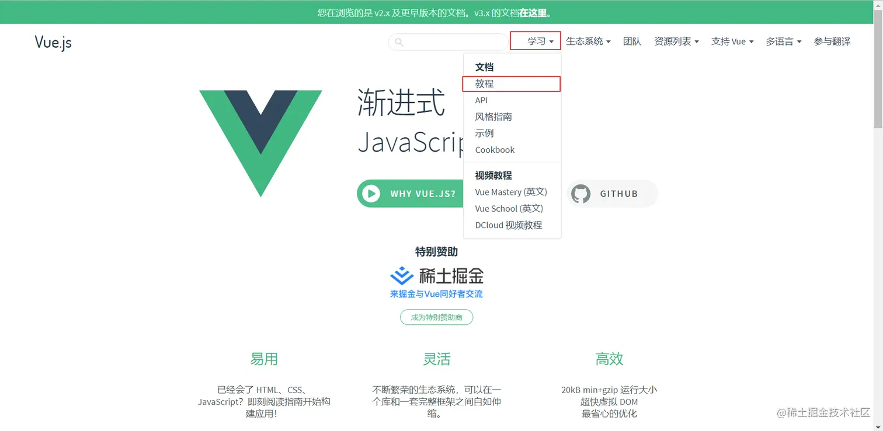Click the 特别赞助 heading text

tap(437, 252)
